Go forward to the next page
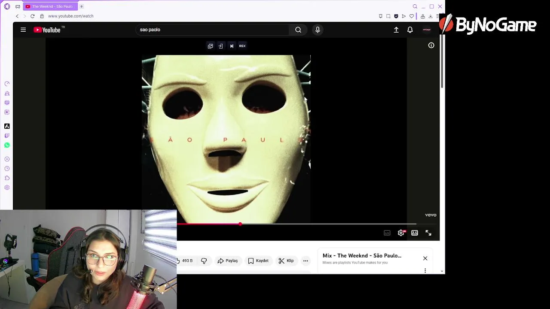This screenshot has height=309, width=550. coord(24,16)
